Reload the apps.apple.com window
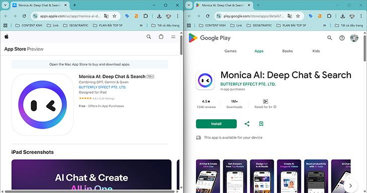Viewport: 367px width, 193px height. point(24,16)
